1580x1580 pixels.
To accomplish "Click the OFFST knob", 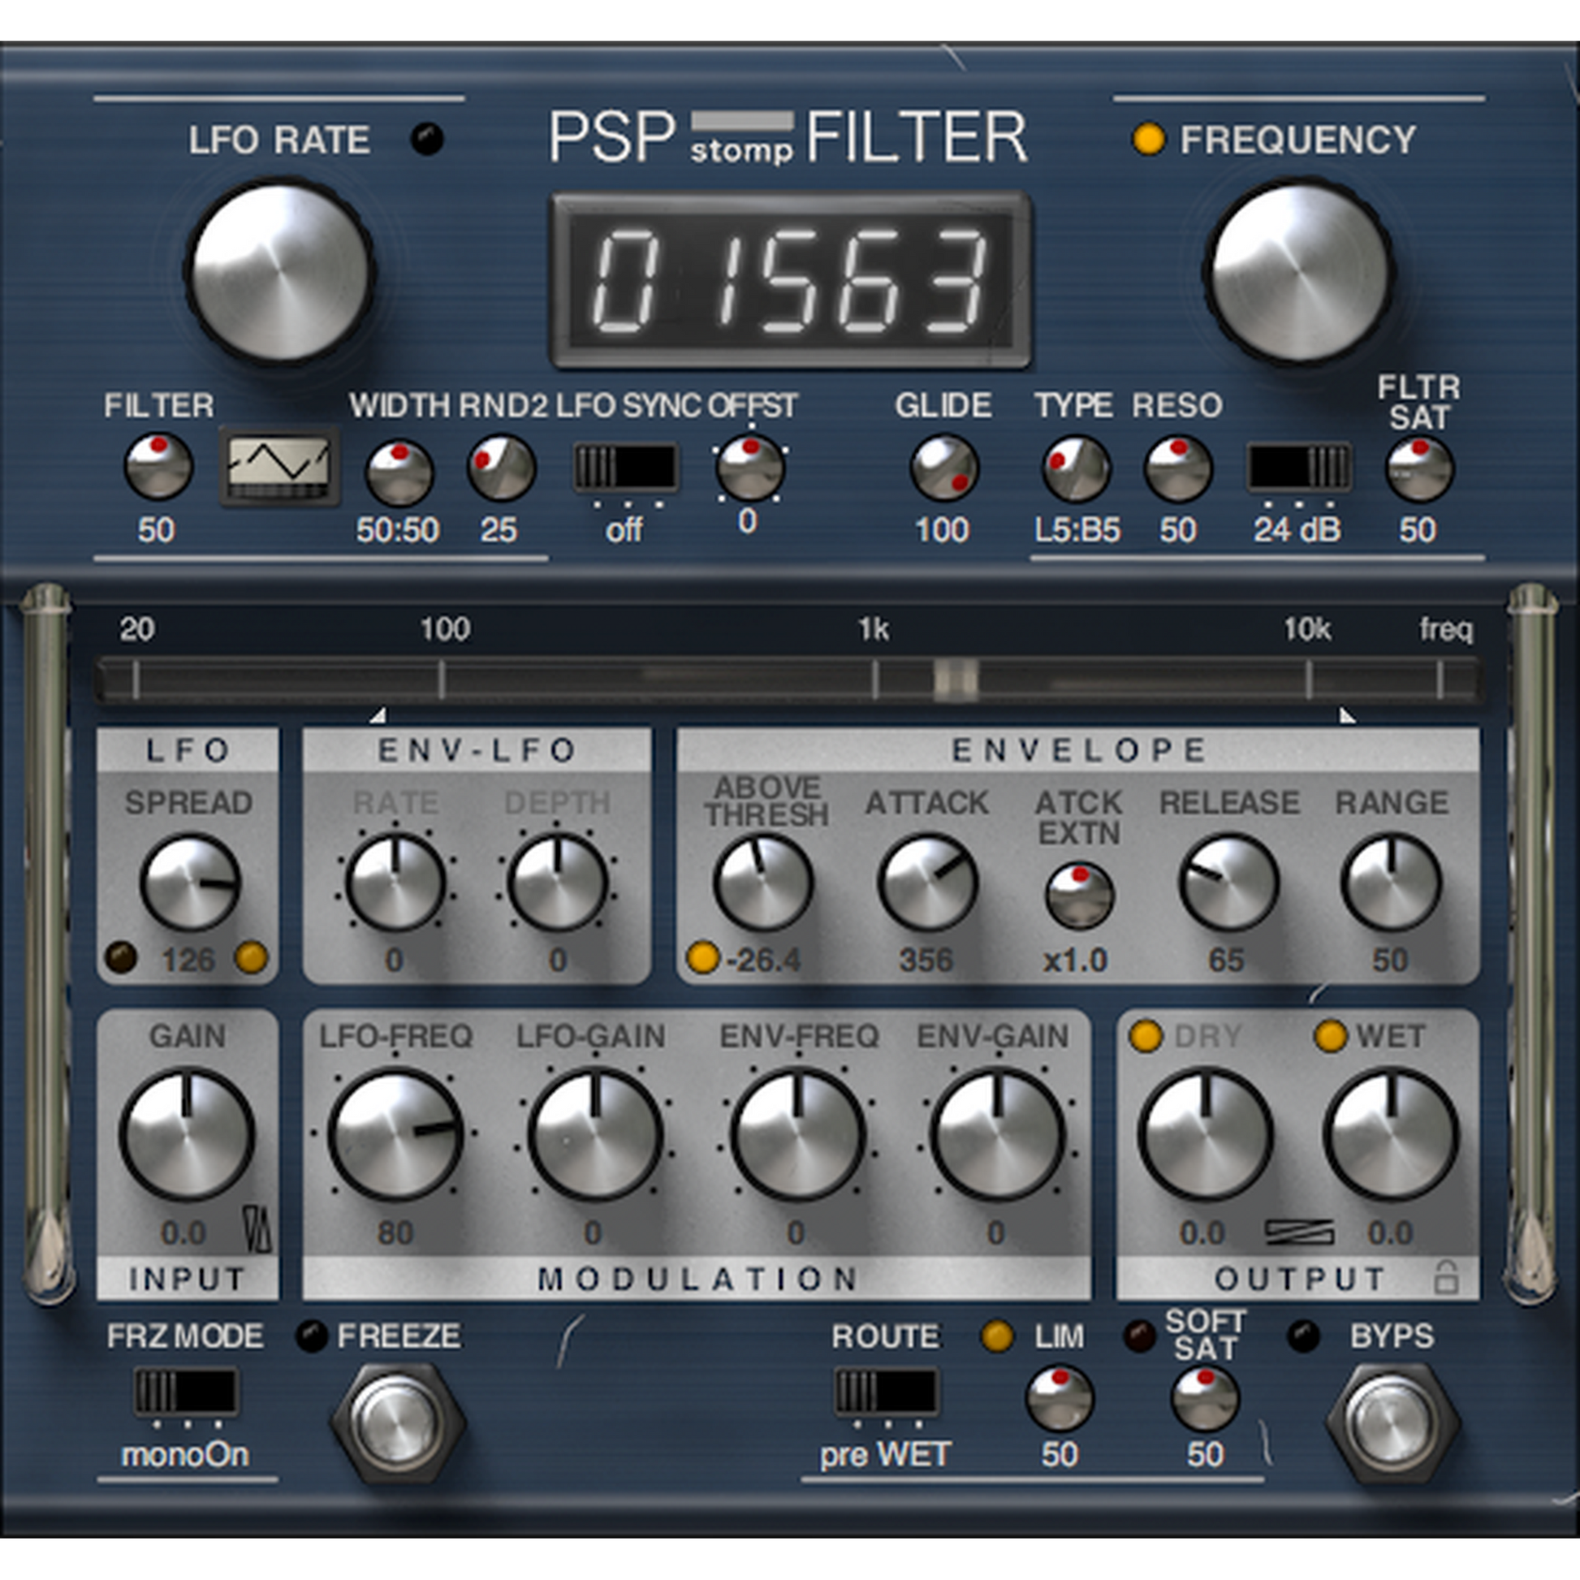I will tap(750, 467).
